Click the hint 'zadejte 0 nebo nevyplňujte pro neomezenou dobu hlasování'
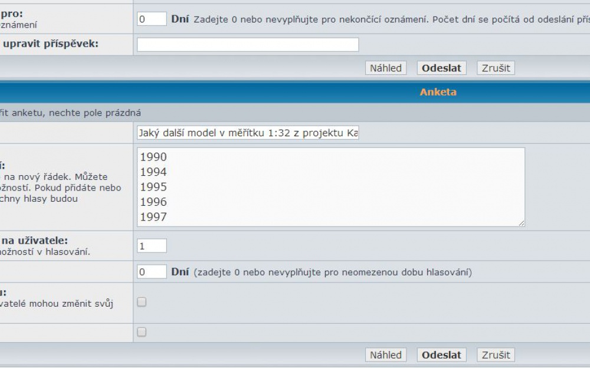Screen dimensions: 590x368 333,272
